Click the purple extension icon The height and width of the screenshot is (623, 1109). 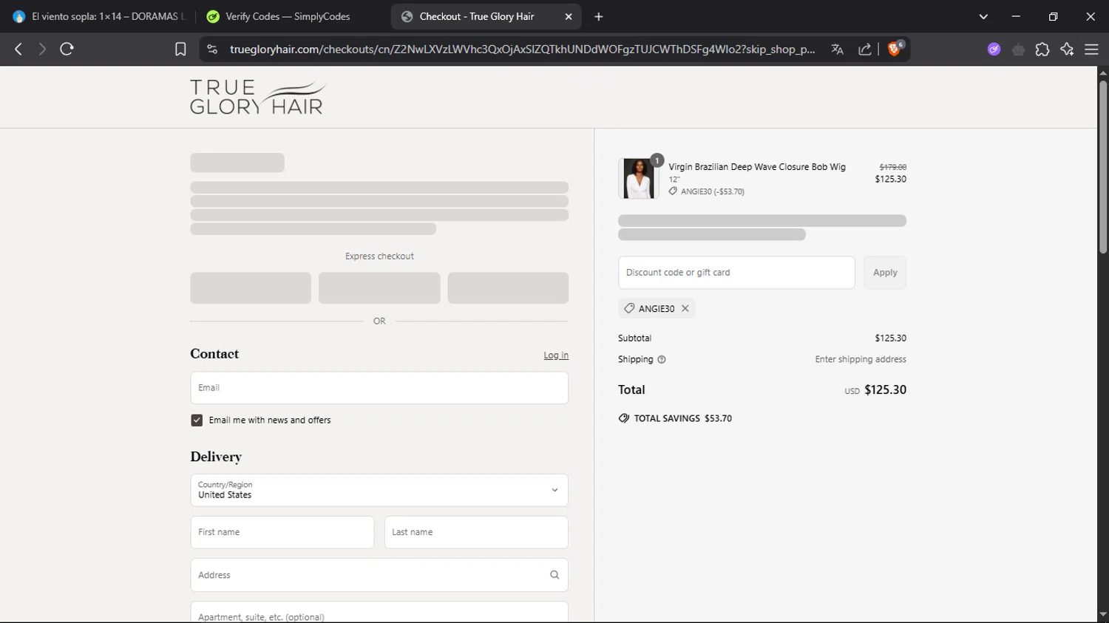[994, 49]
